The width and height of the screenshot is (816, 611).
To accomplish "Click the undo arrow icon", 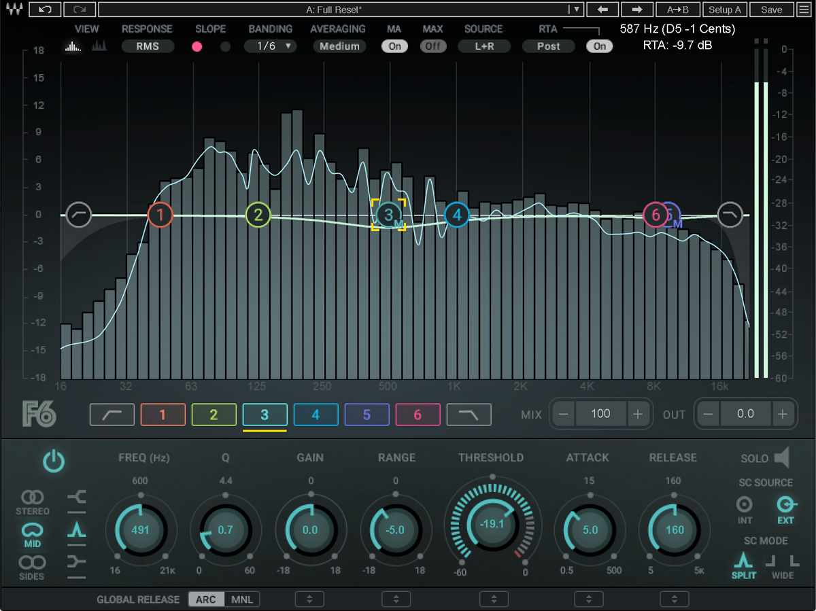I will (45, 10).
